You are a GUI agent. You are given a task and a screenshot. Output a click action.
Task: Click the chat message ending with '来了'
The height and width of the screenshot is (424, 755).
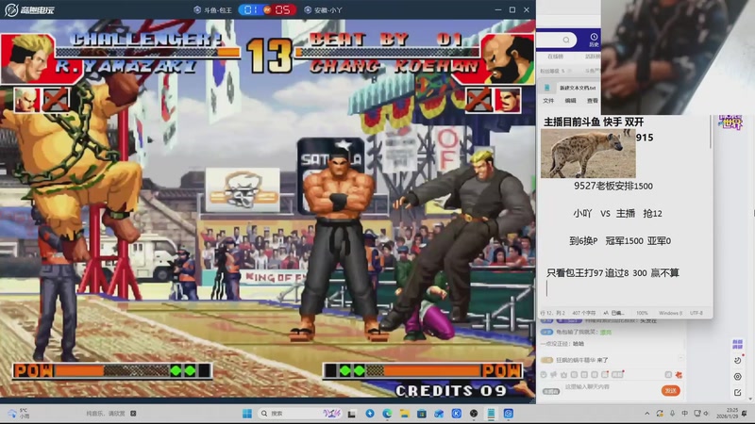click(575, 360)
